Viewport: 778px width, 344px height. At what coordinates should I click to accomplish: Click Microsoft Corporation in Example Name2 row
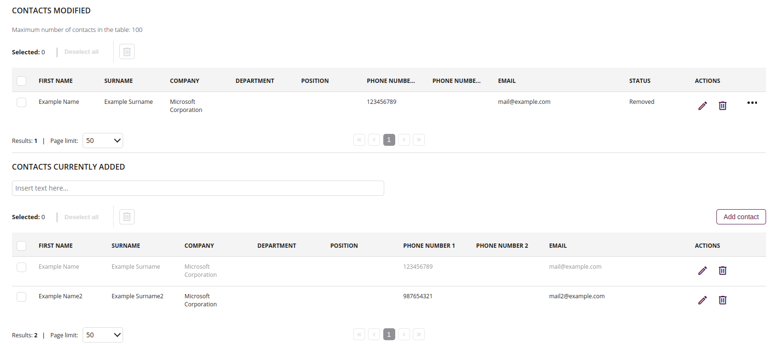click(x=200, y=300)
